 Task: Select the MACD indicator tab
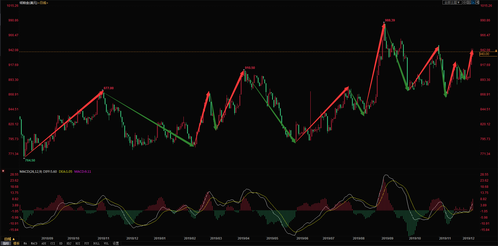(34, 243)
